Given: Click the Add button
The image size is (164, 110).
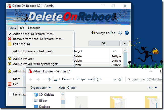Looking at the screenshot, I should [104, 43].
